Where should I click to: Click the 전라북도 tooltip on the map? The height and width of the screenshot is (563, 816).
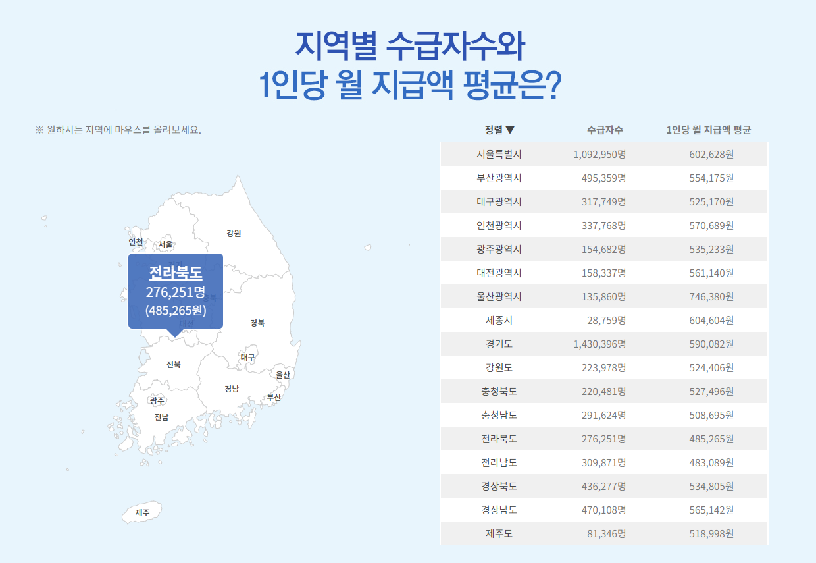pyautogui.click(x=176, y=290)
